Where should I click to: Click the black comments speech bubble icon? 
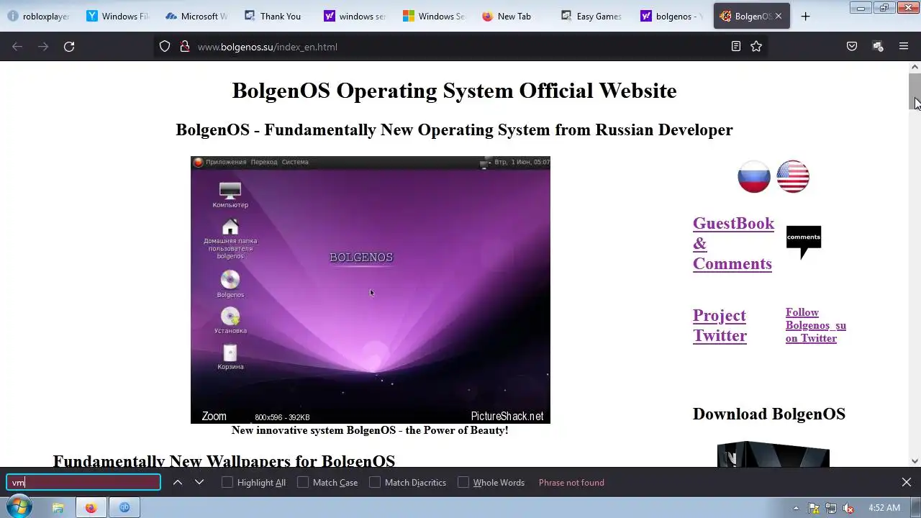(804, 242)
